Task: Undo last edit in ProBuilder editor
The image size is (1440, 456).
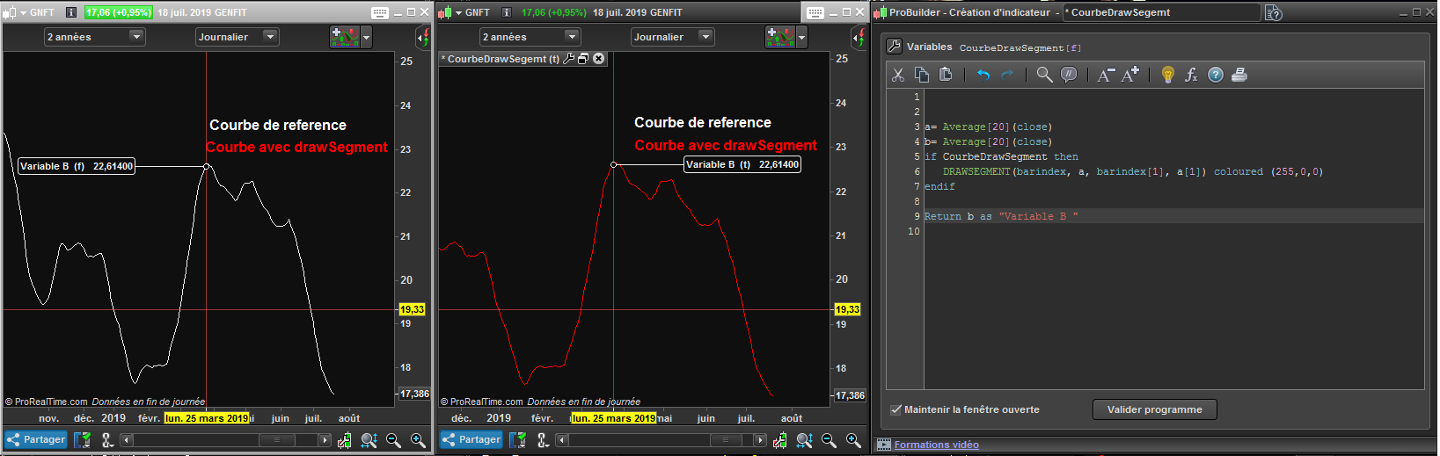Action: pyautogui.click(x=983, y=75)
